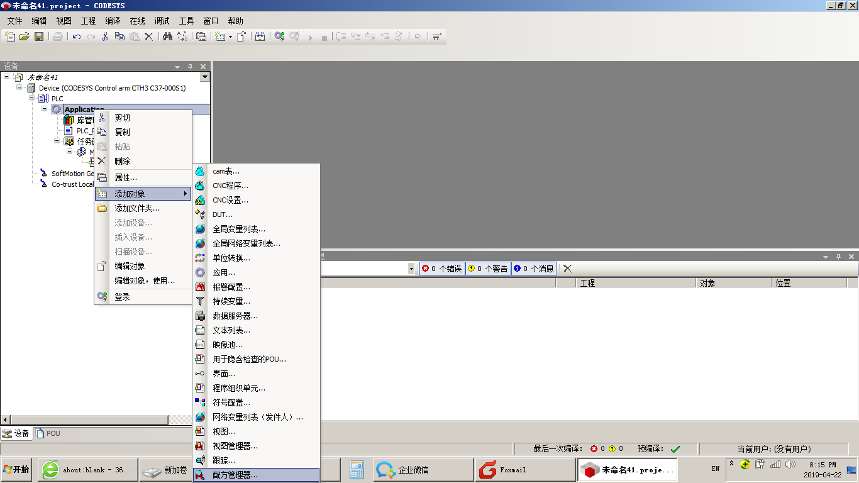Image resolution: width=859 pixels, height=483 pixels.
Task: Open the devices panel dropdown arrow button
Action: (x=204, y=77)
